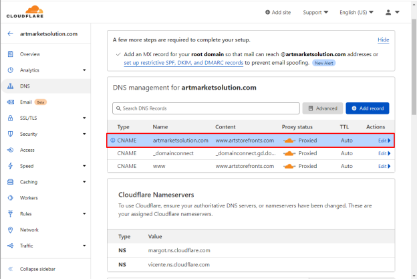Open the Email menu label
The height and width of the screenshot is (279, 417).
click(26, 102)
